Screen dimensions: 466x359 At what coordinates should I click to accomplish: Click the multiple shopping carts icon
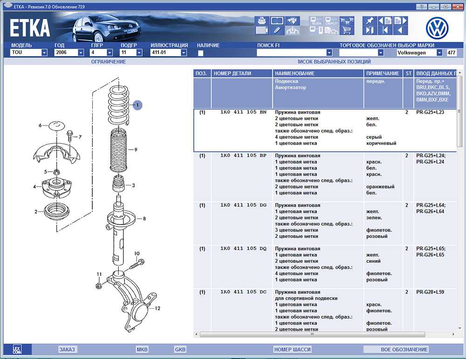[x=346, y=21]
